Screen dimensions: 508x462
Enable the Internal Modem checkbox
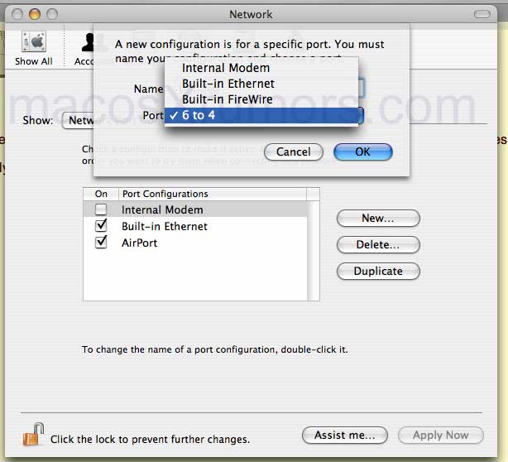101,209
